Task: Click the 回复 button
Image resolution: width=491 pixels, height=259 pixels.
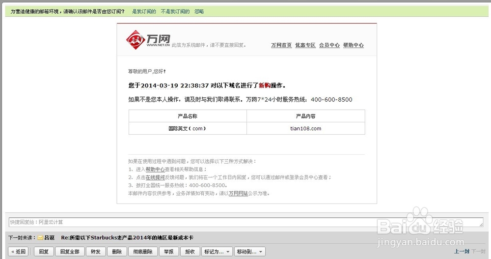Action: coord(44,252)
